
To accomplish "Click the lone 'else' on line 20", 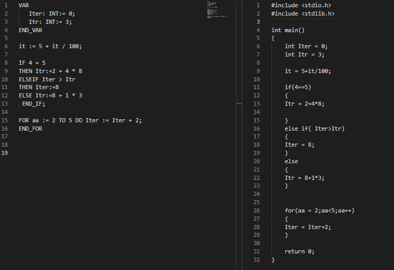I will 291,161.
